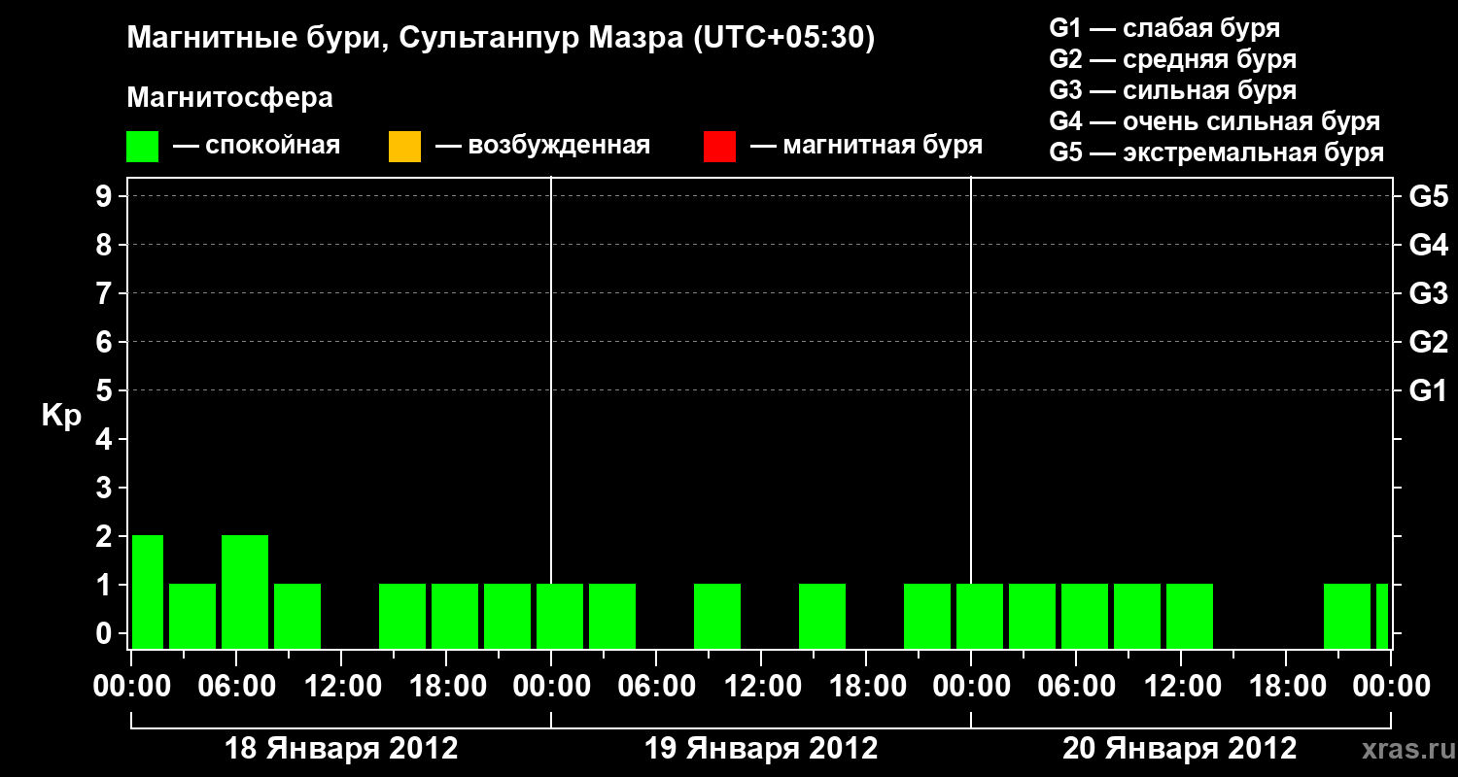Click the date label '20 Января 2012'

point(1180,749)
